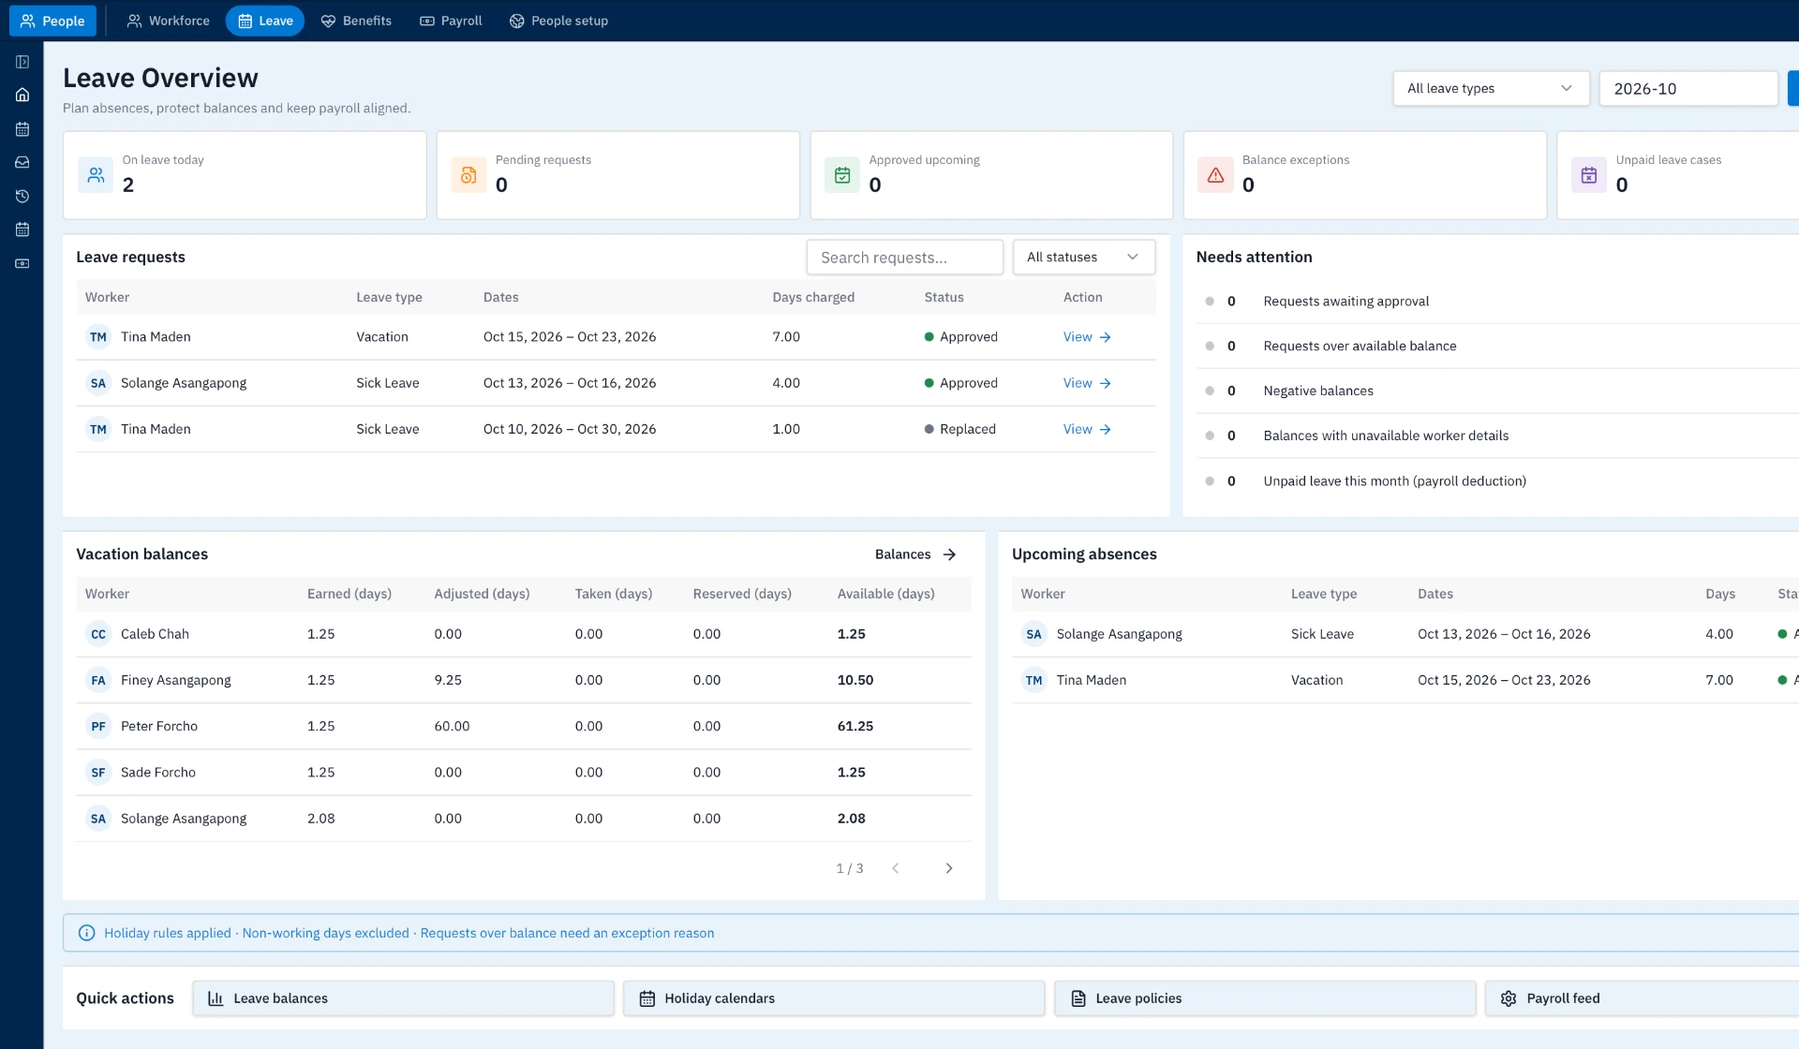Click the gear icon in Payroll feed button
Viewport: 1799px width, 1049px height.
[1509, 998]
